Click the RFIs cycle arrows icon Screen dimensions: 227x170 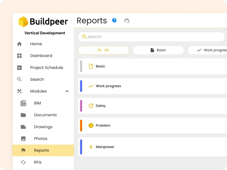tap(23, 162)
